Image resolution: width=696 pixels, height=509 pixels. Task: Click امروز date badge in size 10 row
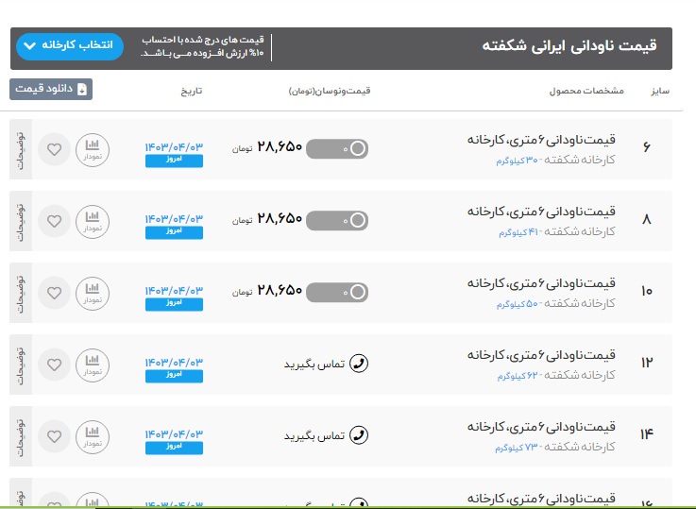pos(174,303)
